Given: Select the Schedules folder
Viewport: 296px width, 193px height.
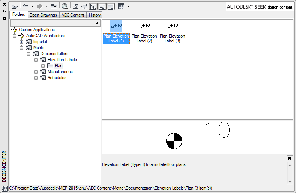Looking at the screenshot, I should pos(57,78).
